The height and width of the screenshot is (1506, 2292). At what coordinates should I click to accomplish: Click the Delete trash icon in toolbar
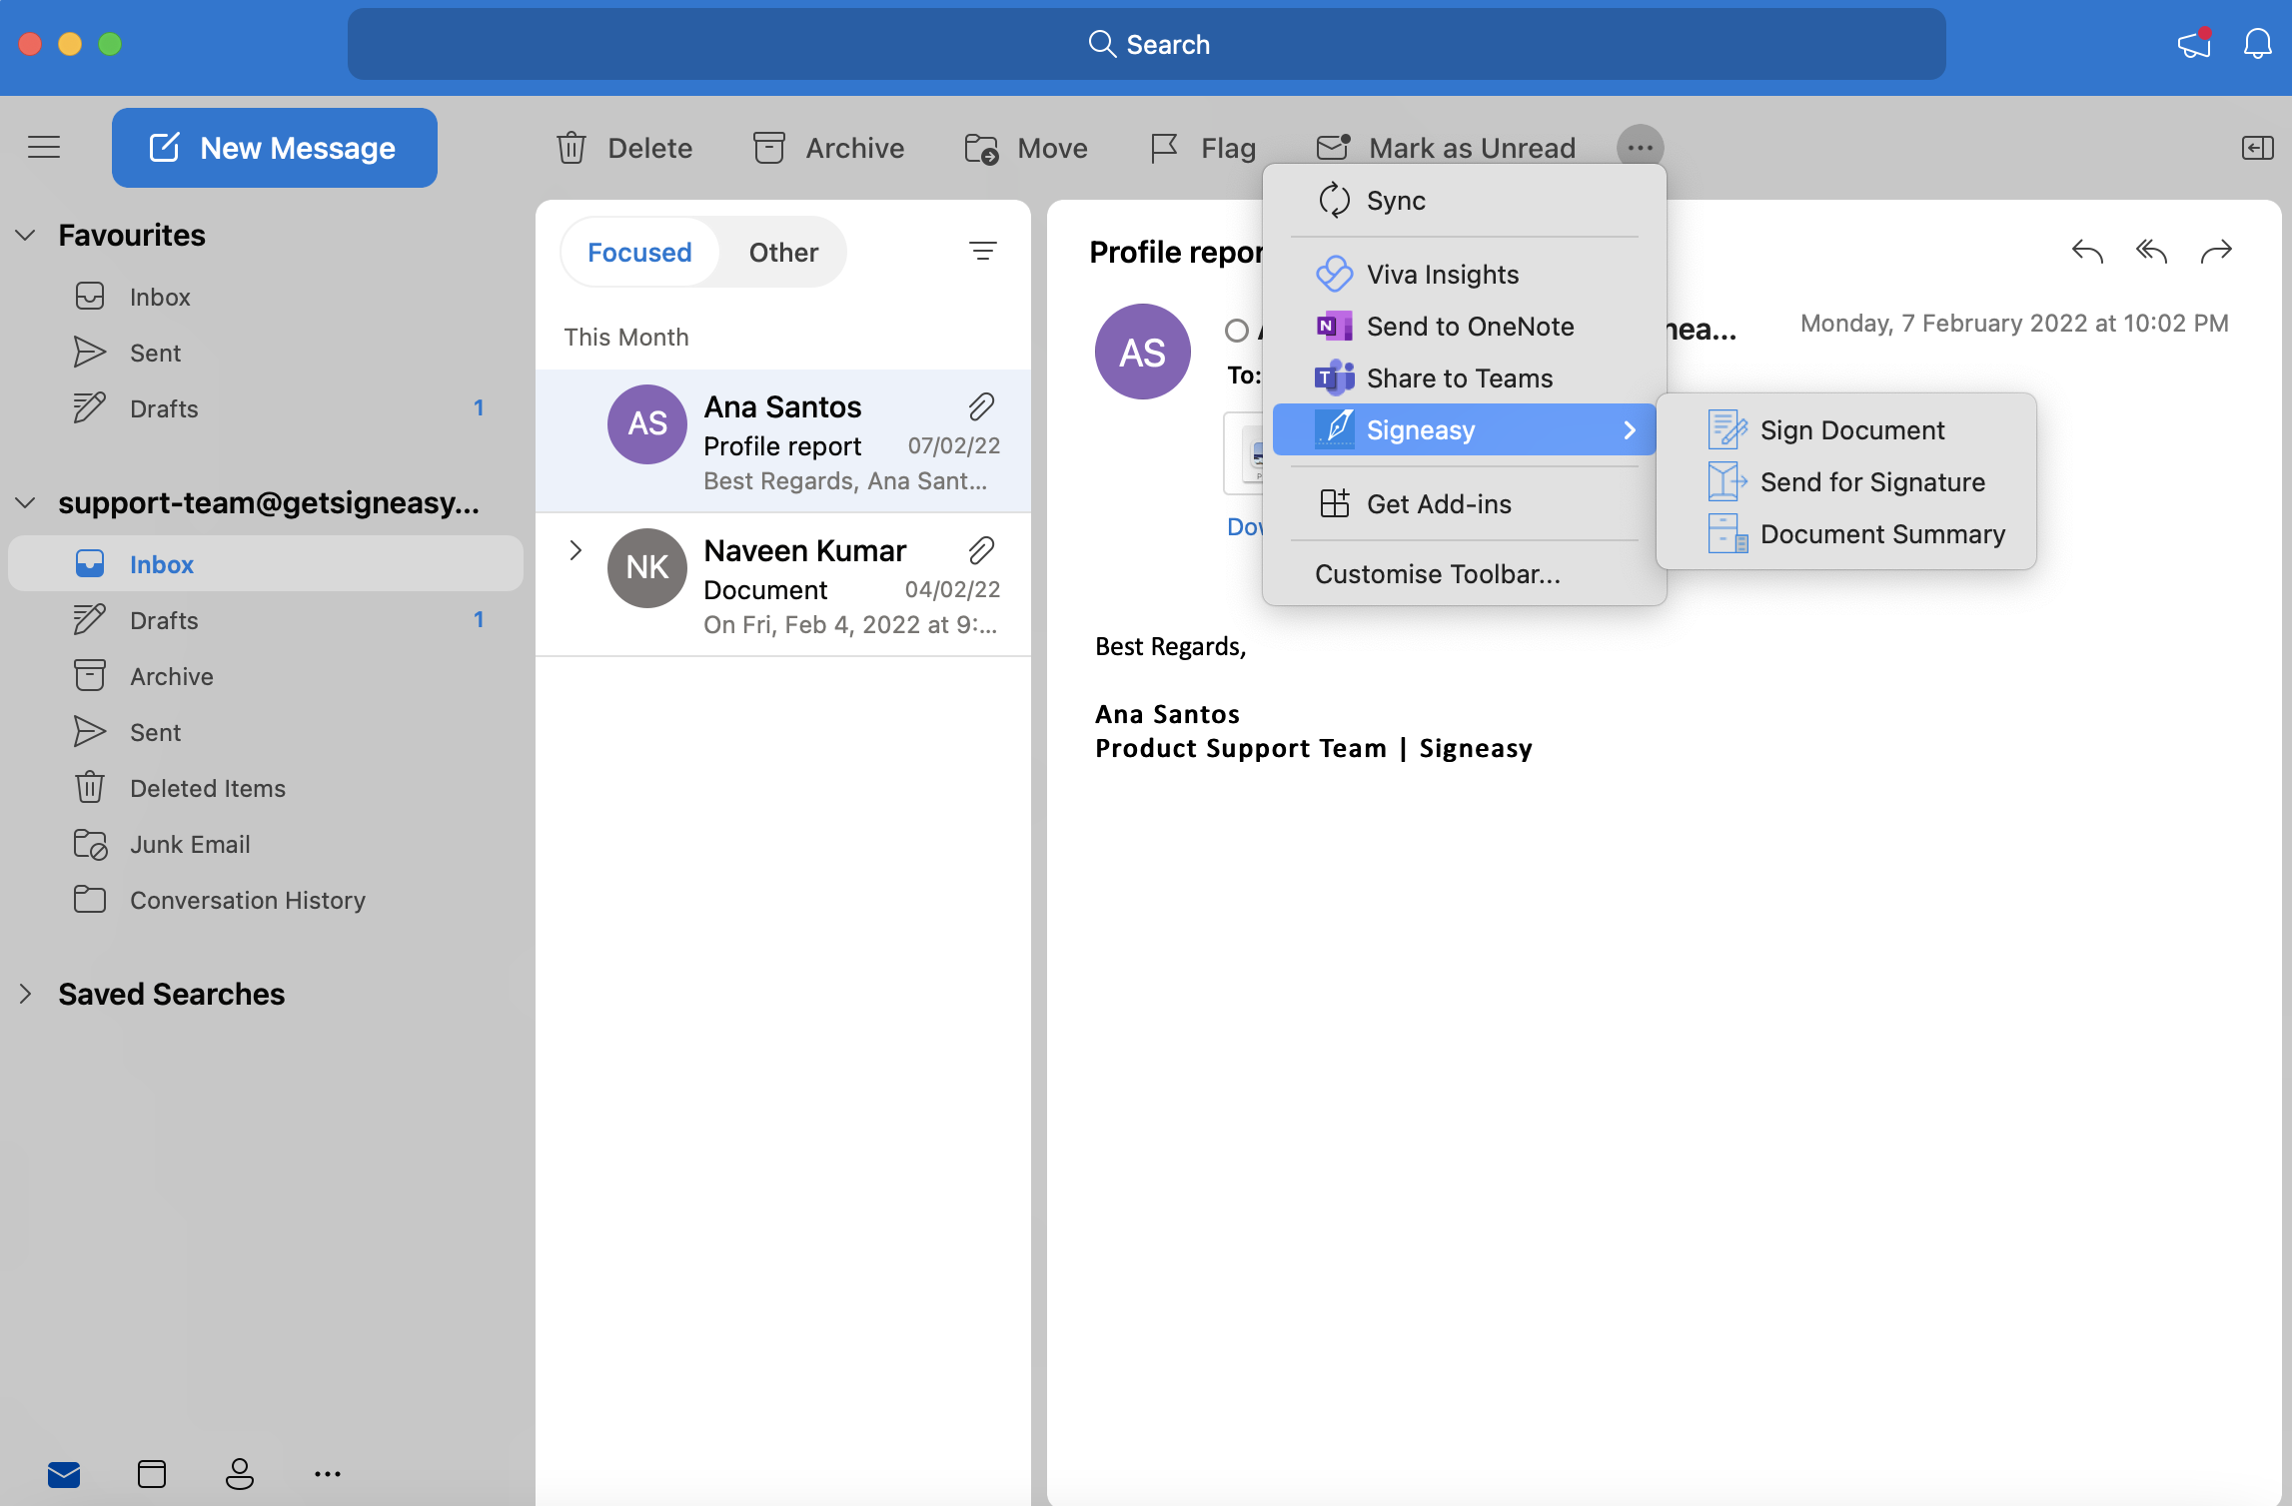572,148
